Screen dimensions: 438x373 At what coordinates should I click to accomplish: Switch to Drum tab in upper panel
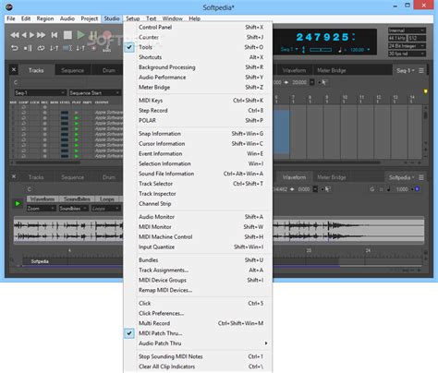pos(109,70)
